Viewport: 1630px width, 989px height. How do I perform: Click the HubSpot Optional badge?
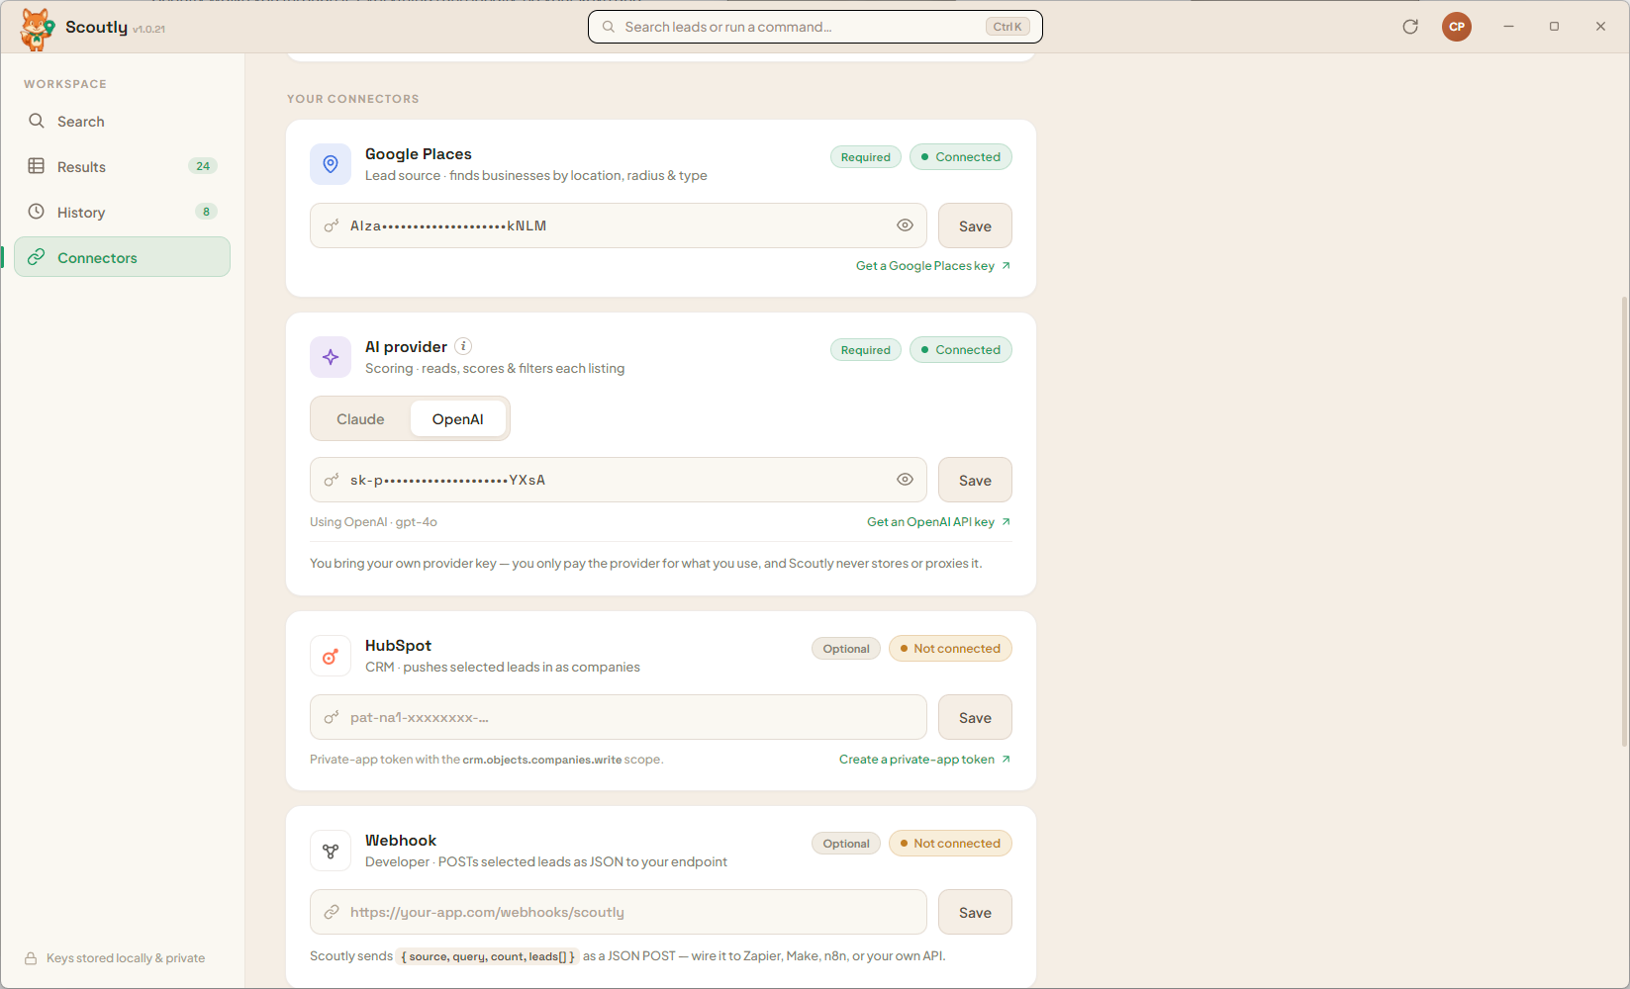point(846,649)
